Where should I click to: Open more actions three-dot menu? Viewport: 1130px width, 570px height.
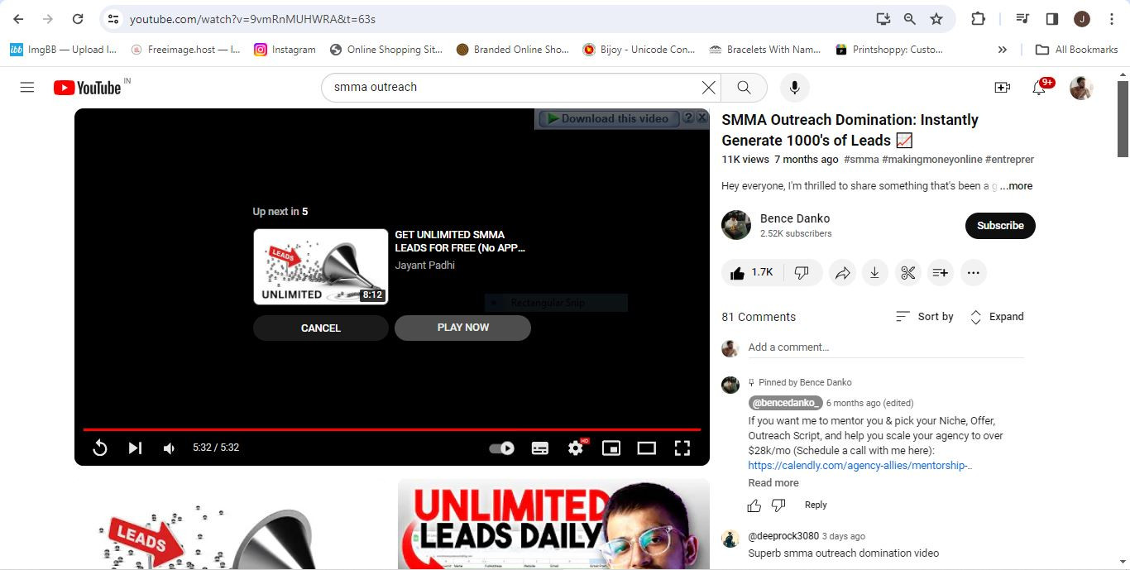tap(973, 272)
